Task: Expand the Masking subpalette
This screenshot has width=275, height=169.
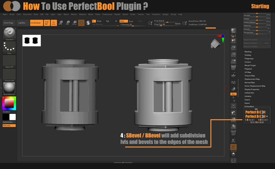Action: point(248,52)
